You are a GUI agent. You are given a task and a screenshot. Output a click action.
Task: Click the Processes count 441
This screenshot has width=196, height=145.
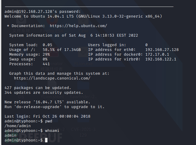[46, 64]
